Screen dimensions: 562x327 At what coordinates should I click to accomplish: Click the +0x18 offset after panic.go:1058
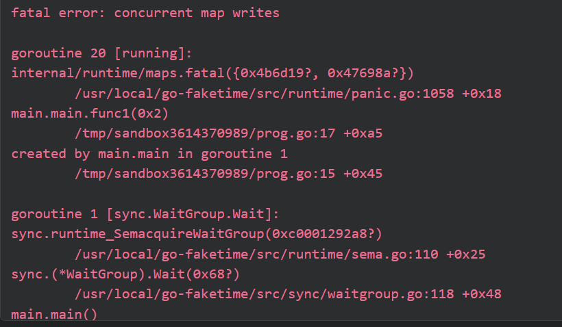pyautogui.click(x=482, y=94)
